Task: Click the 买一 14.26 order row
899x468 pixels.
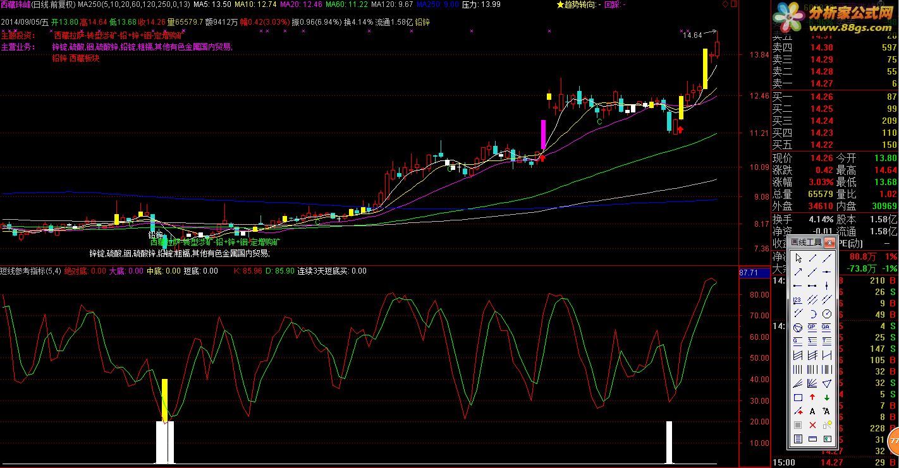Action: click(835, 97)
